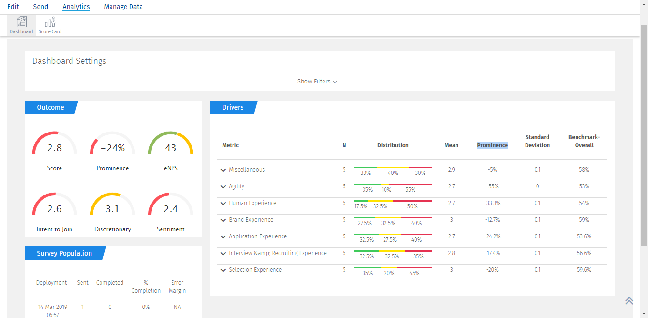Screen dimensions: 648x318
Task: Click the highlighted Prominence column header
Action: [x=492, y=145]
